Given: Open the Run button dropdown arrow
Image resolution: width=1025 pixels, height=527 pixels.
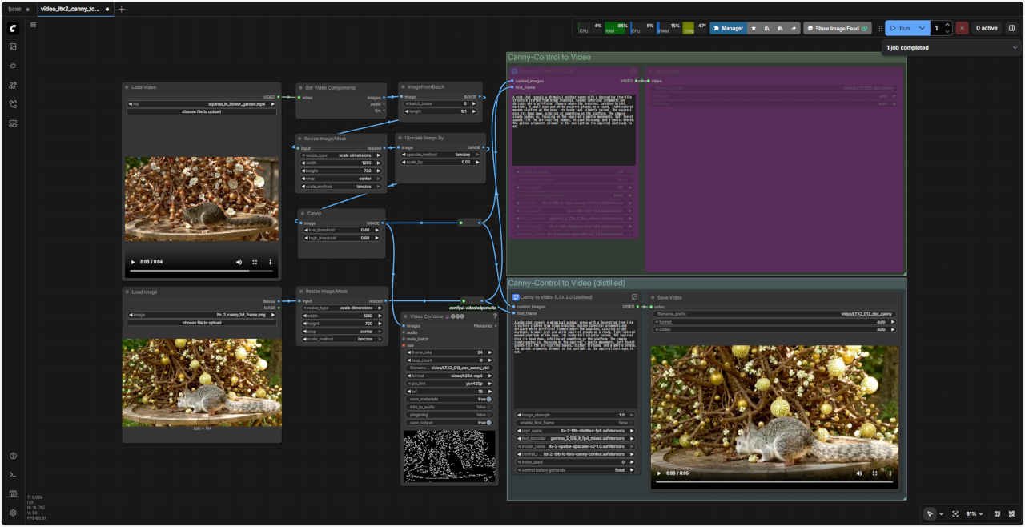Looking at the screenshot, I should pos(922,28).
